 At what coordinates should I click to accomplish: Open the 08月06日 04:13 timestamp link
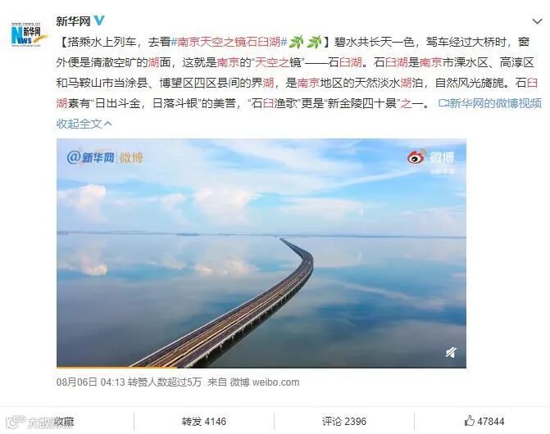[x=90, y=382]
